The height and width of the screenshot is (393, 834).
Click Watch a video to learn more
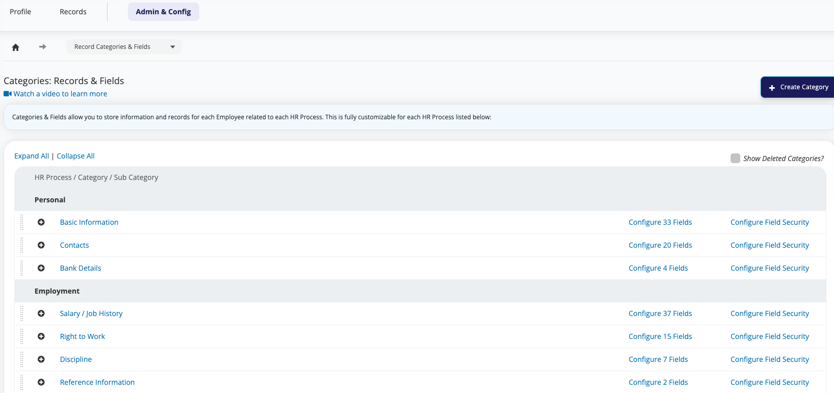point(60,94)
